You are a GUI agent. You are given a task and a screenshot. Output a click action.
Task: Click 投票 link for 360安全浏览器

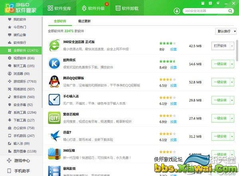[174, 49]
